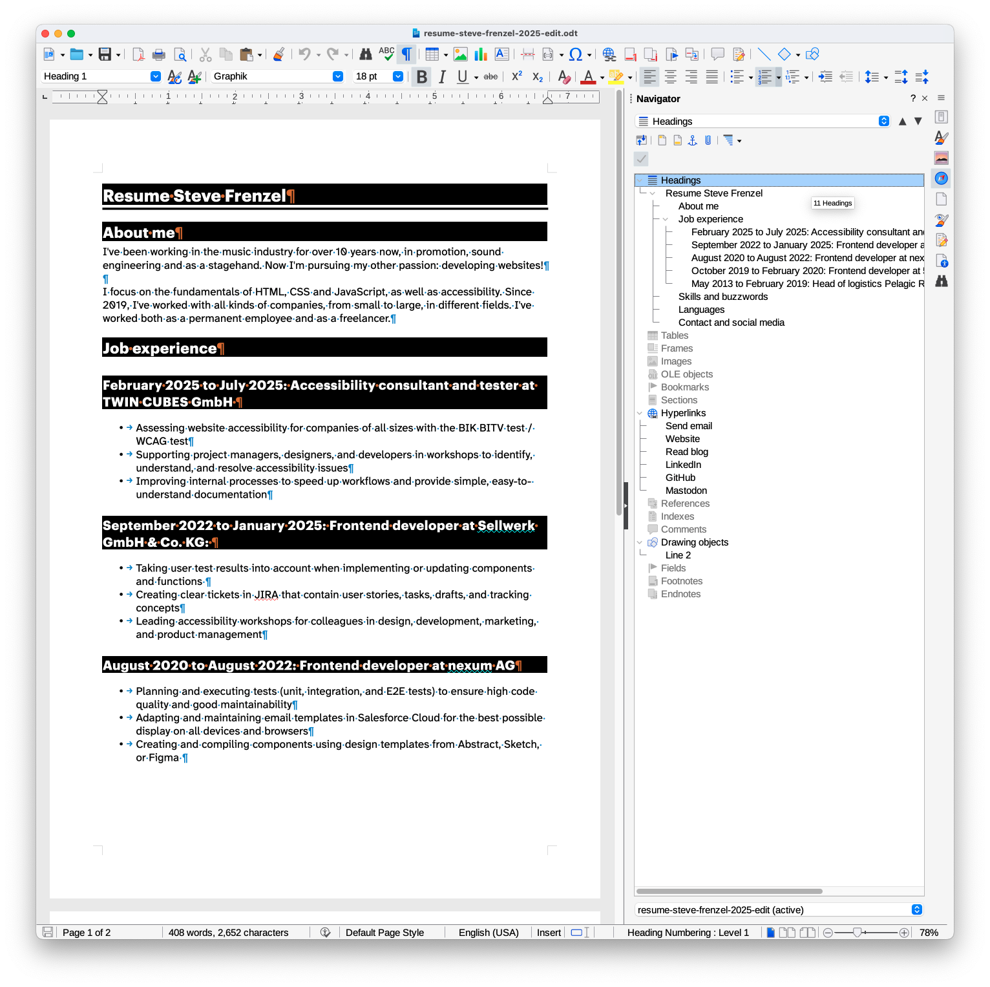Select the LinkedIn hyperlink entry in Navigator
This screenshot has height=987, width=990.
tap(683, 465)
